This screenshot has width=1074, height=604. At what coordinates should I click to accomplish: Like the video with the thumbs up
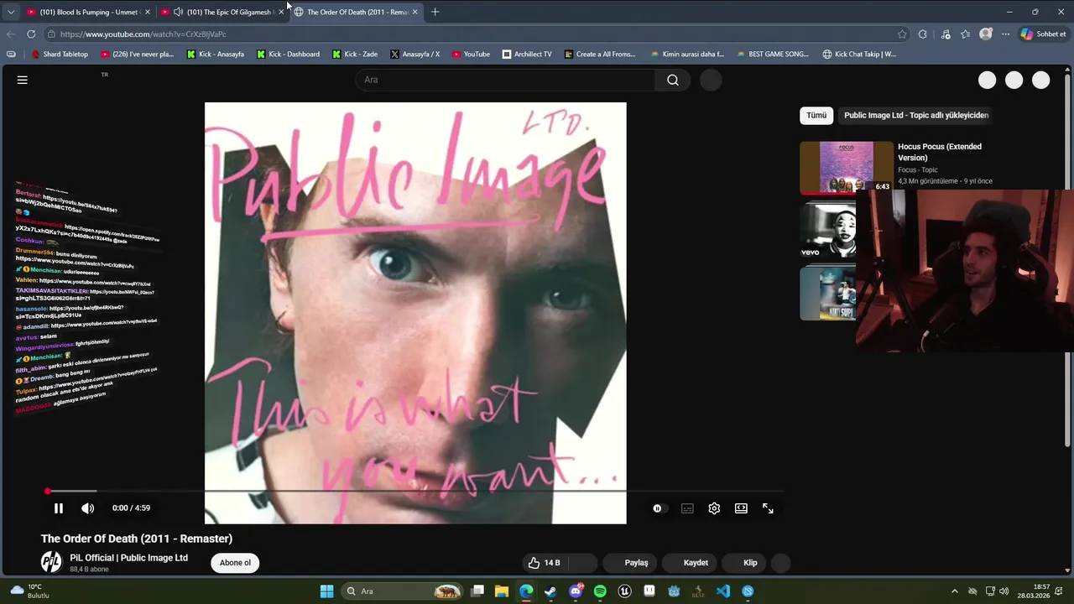click(x=544, y=563)
